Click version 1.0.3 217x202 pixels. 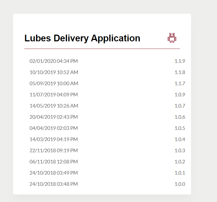click(x=180, y=151)
